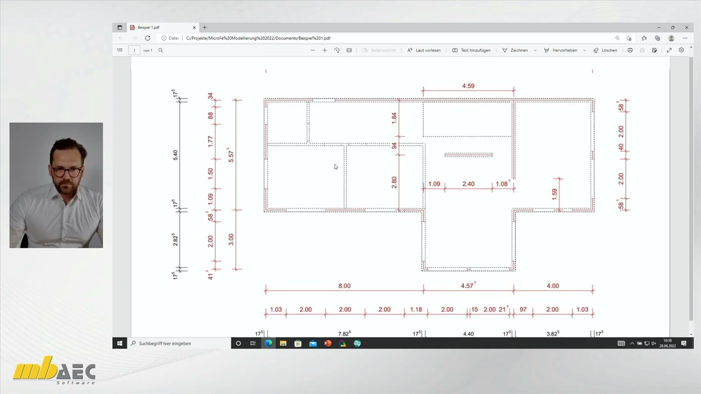Viewport: 701px width, 394px height.
Task: Open the Favorites list
Action: tap(644, 38)
